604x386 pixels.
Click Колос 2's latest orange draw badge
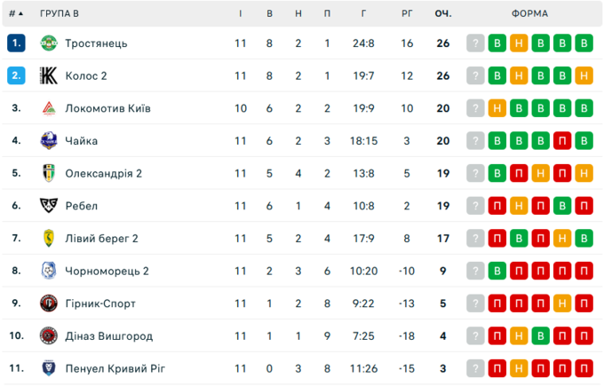(584, 75)
